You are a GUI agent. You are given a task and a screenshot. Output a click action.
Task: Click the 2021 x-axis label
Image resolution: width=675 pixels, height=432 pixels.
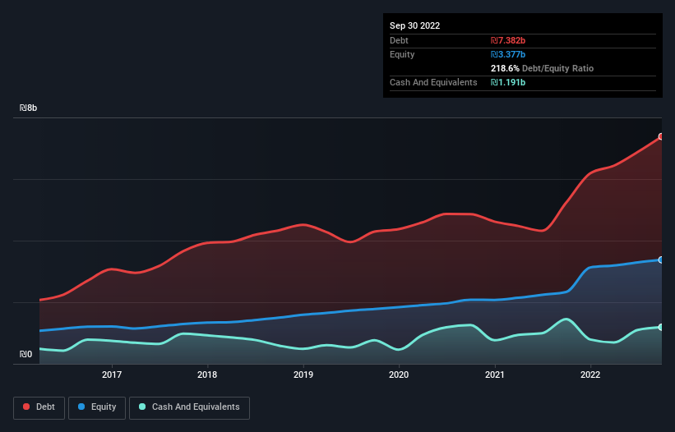(495, 375)
